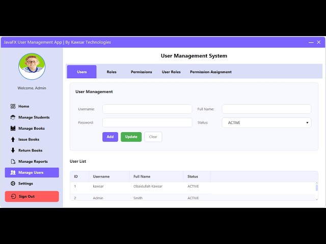Open the Permission Assignment tab
Viewport: 326px width, 244px height.
[210, 72]
